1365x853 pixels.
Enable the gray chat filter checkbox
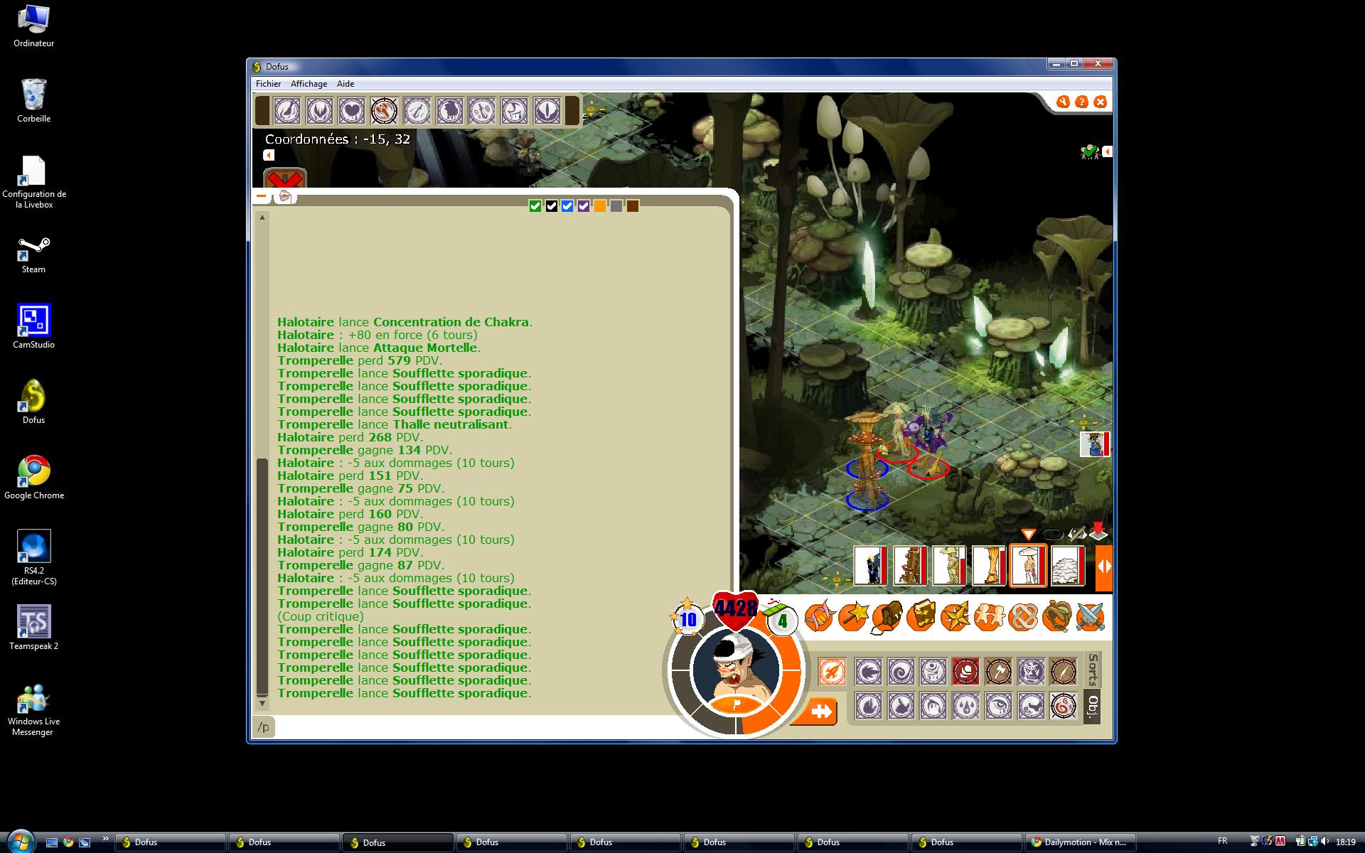616,206
